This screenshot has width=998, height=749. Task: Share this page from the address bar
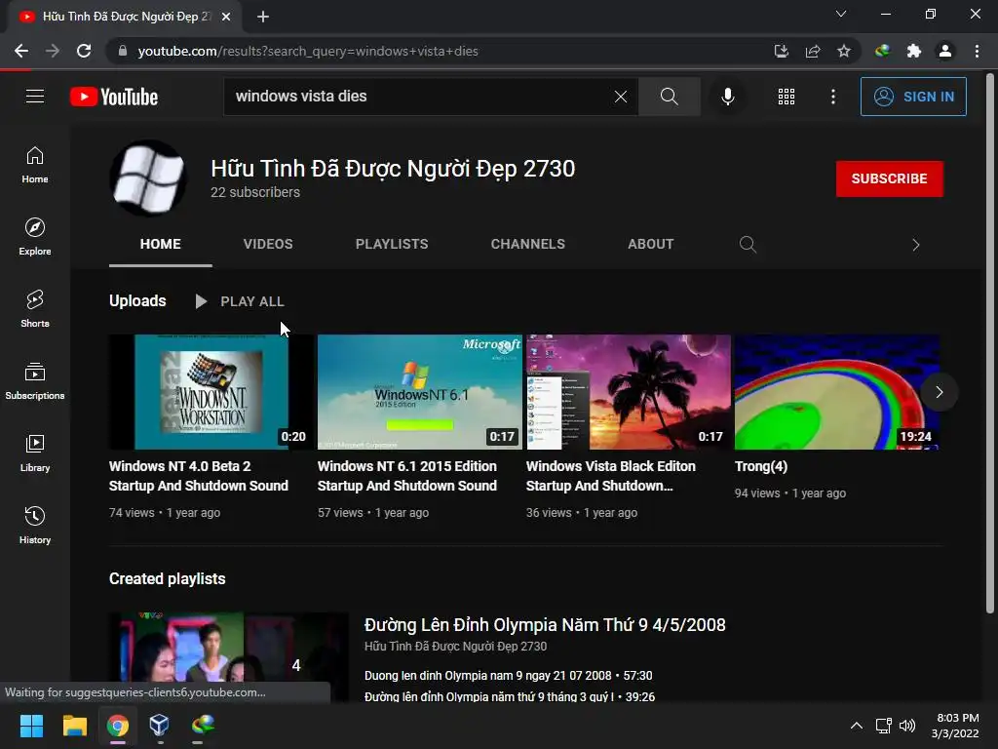click(x=812, y=51)
